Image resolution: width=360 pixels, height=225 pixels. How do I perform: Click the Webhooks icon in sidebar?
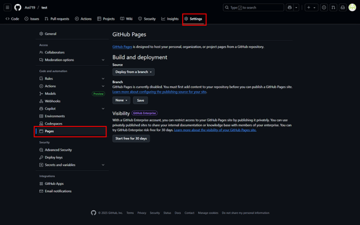[41, 101]
